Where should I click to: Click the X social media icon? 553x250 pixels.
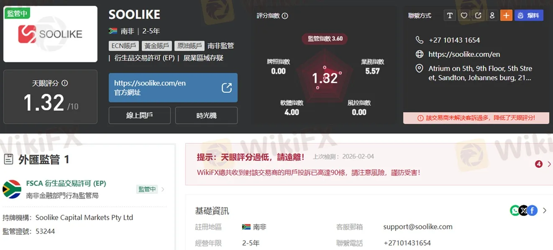point(524,210)
